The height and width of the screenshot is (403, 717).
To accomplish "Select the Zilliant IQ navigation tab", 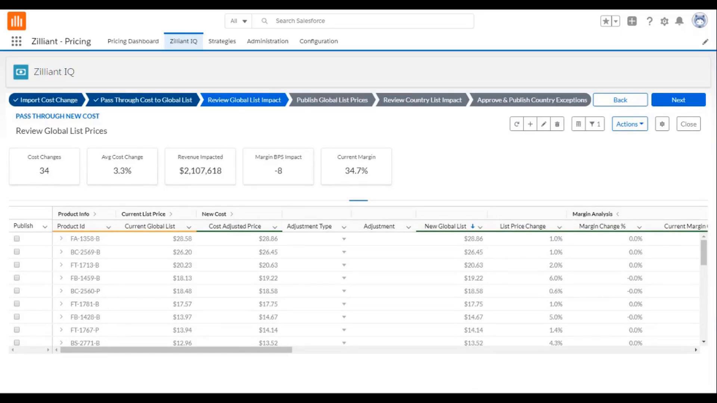I will coord(183,41).
